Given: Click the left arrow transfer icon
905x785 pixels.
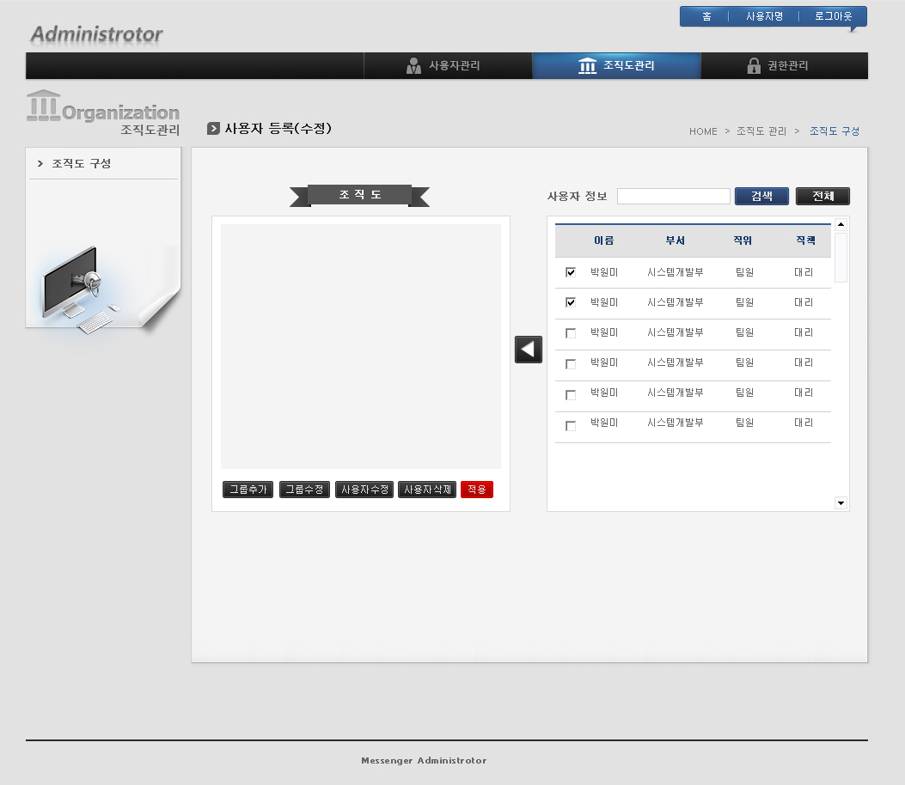Looking at the screenshot, I should coord(529,350).
